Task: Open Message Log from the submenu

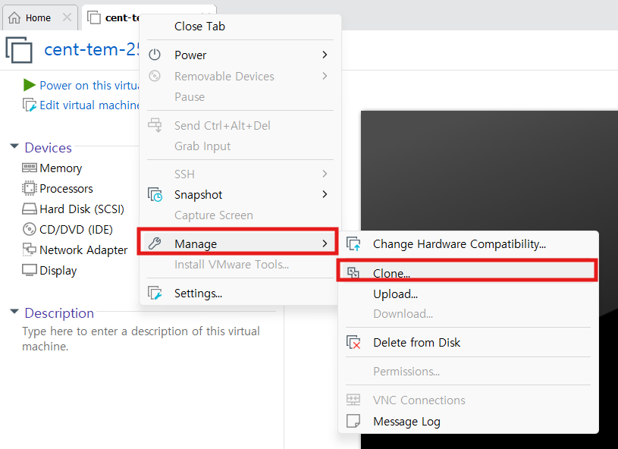Action: tap(468, 421)
